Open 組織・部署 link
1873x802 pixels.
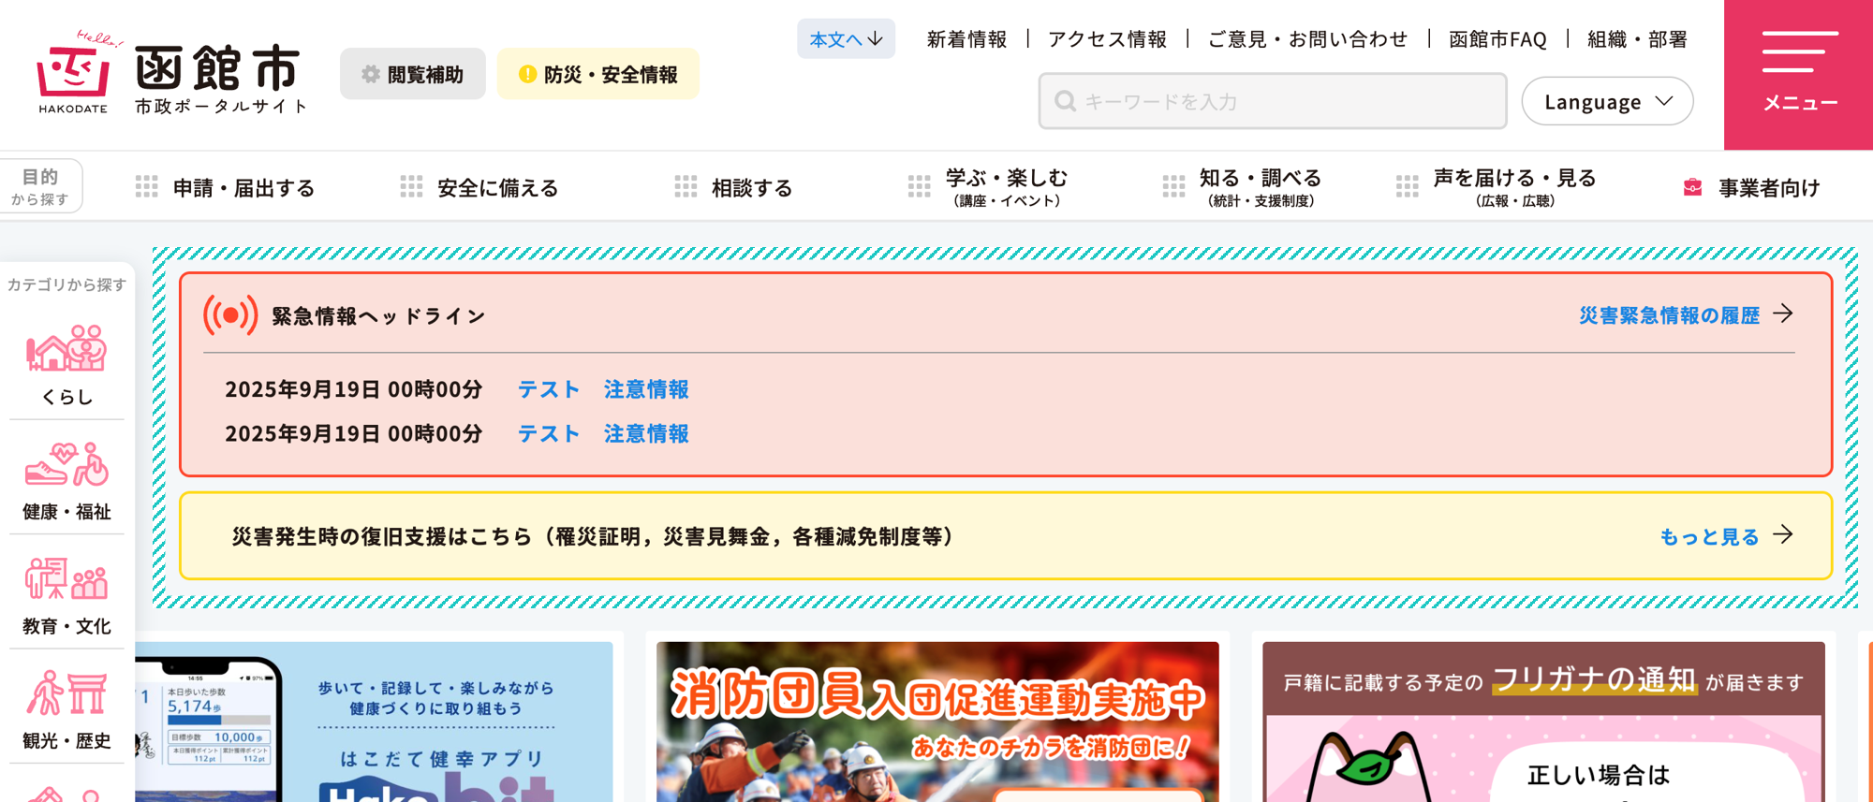[x=1637, y=39]
